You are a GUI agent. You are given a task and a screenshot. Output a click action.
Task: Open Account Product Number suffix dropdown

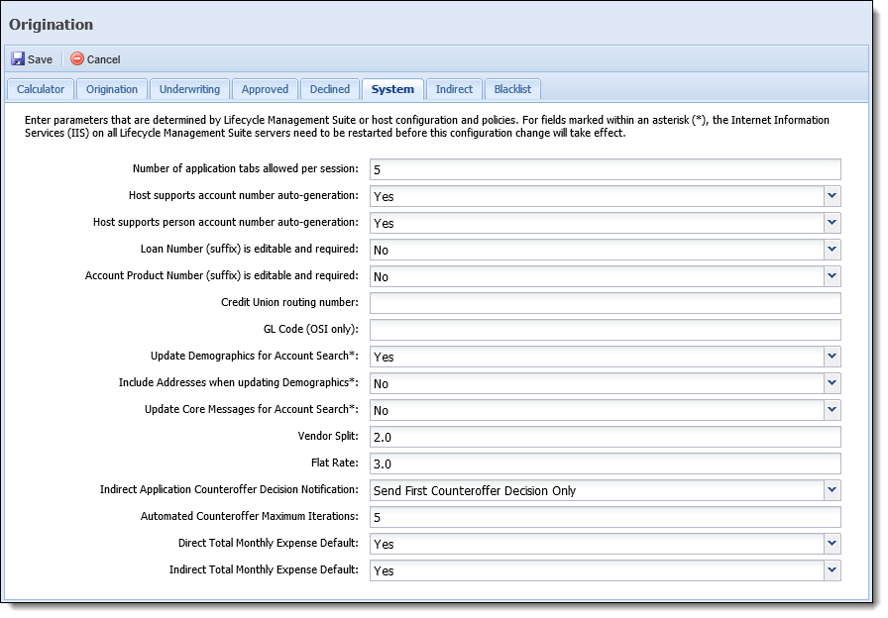pos(832,276)
